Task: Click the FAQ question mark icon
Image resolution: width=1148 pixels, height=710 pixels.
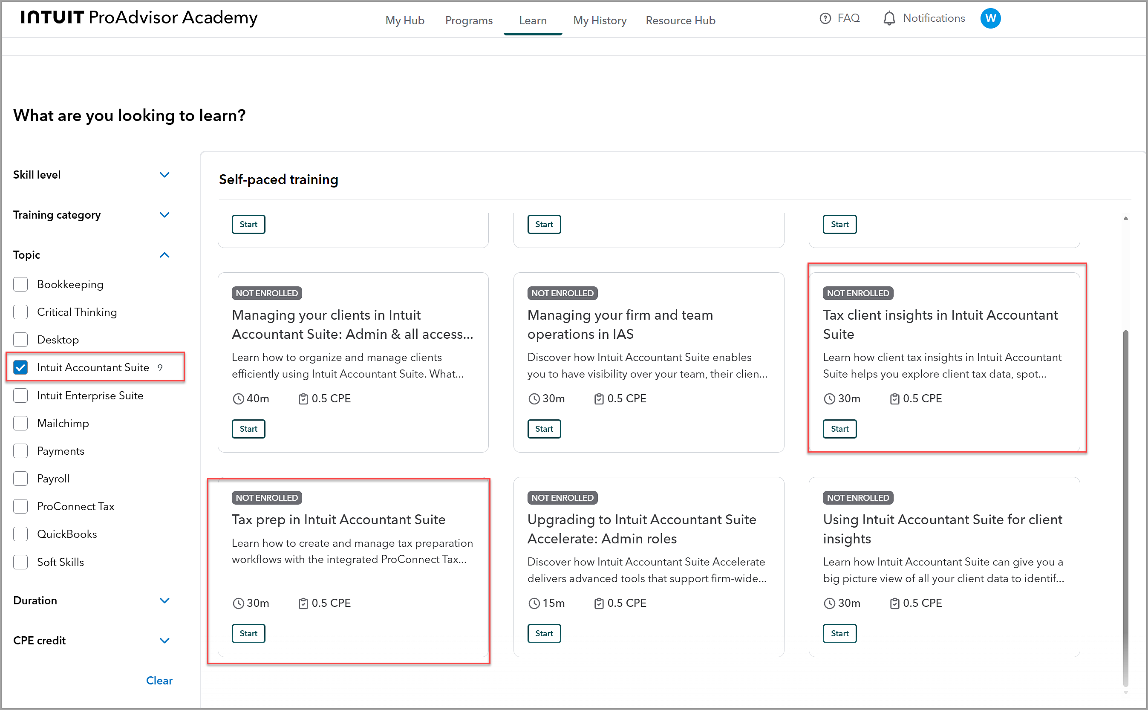Action: pyautogui.click(x=825, y=18)
